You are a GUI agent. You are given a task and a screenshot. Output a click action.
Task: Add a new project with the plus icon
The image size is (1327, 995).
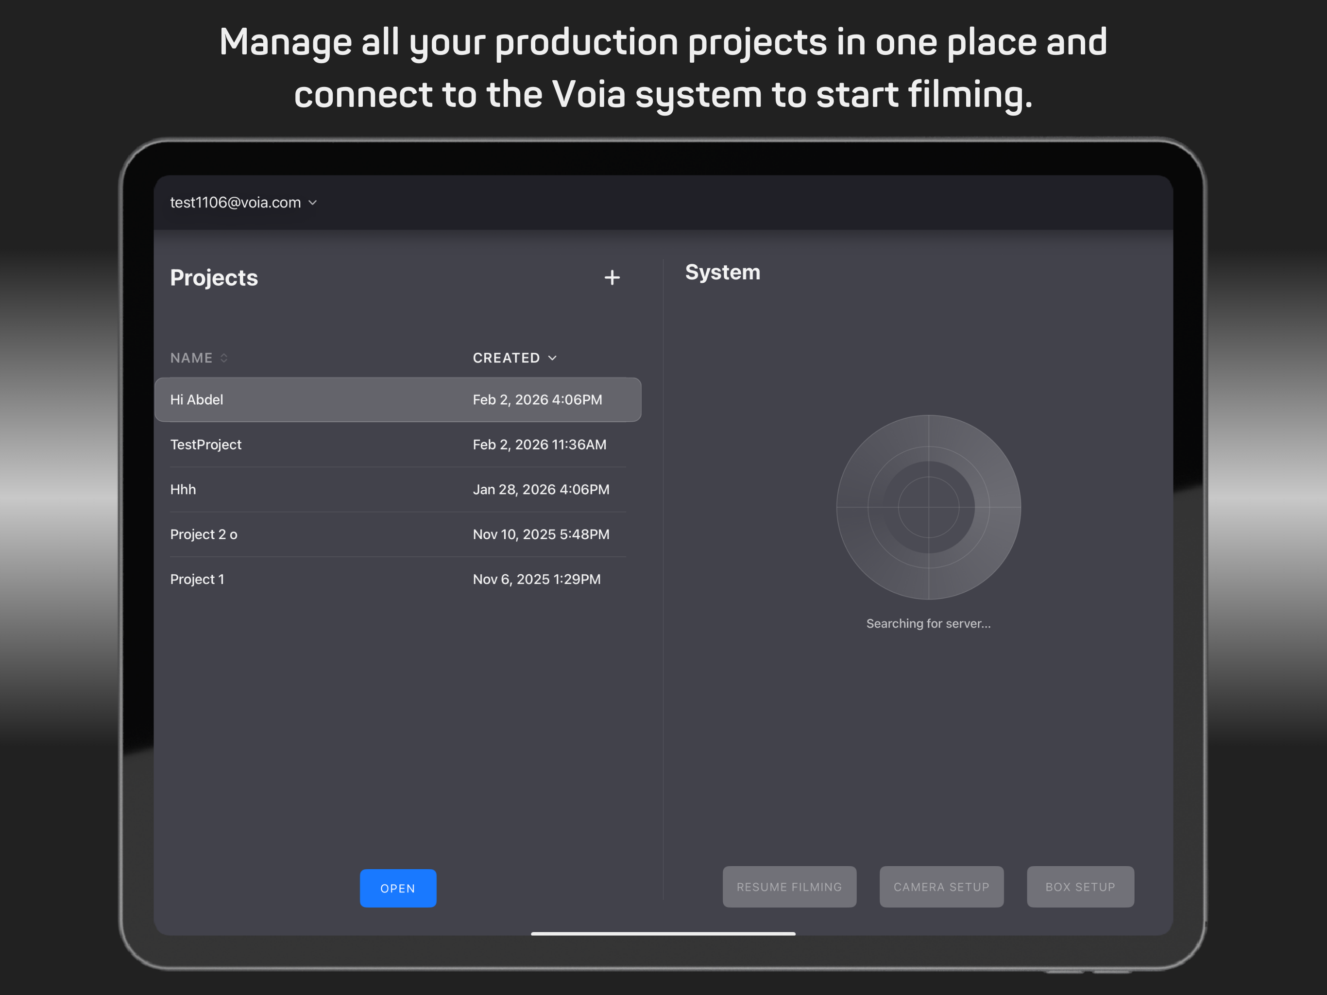pyautogui.click(x=612, y=277)
